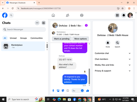Start a new message with compose icon

[44, 23]
